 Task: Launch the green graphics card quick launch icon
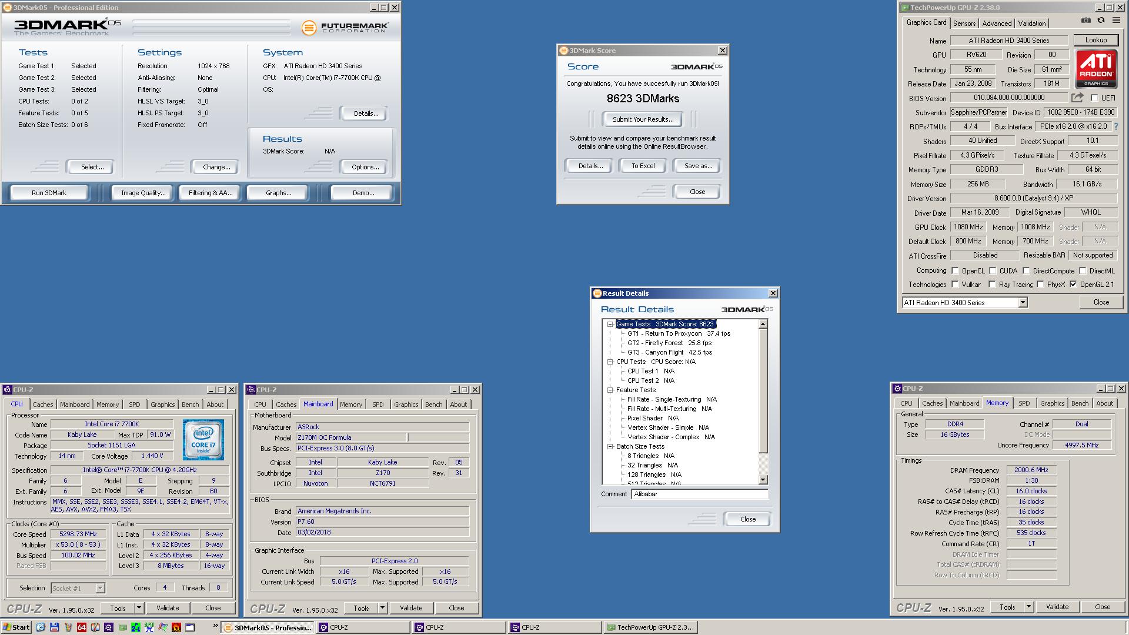(x=122, y=627)
